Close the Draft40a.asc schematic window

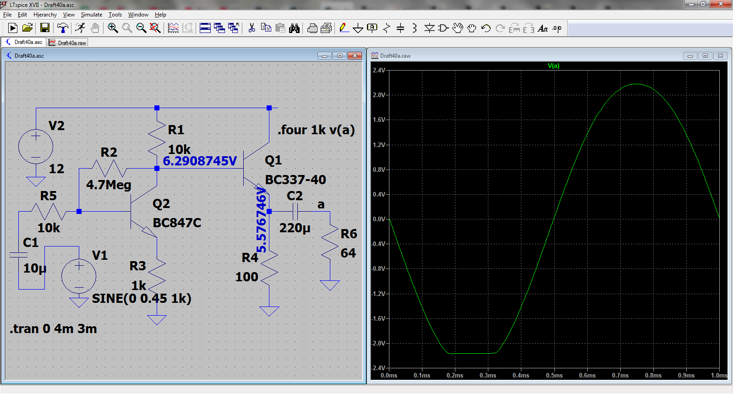pos(355,56)
